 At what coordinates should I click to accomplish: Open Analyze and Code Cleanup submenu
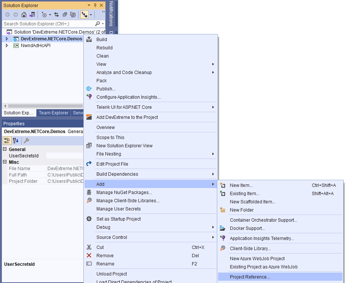[x=150, y=73]
